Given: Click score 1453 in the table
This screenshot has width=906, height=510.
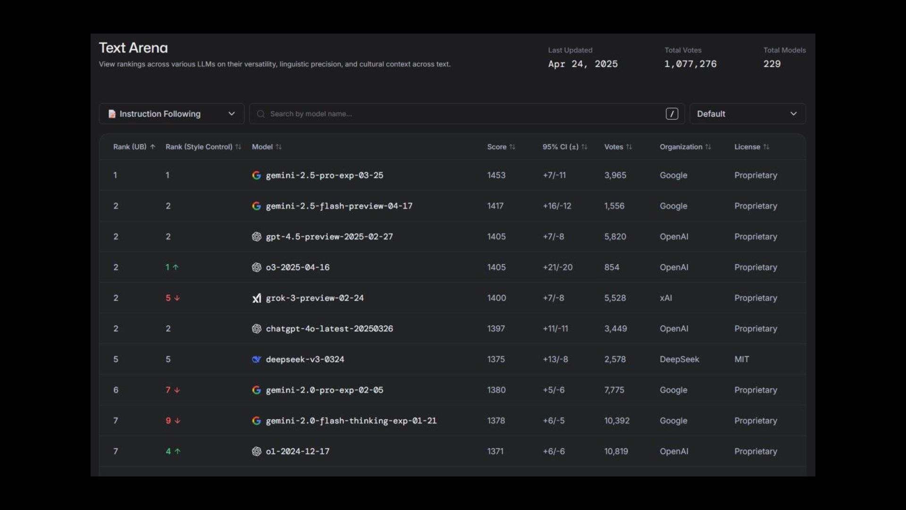Looking at the screenshot, I should [x=496, y=175].
